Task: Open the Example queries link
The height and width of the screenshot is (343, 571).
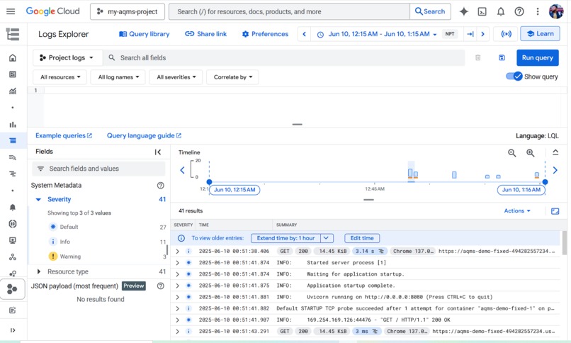Action: point(64,136)
